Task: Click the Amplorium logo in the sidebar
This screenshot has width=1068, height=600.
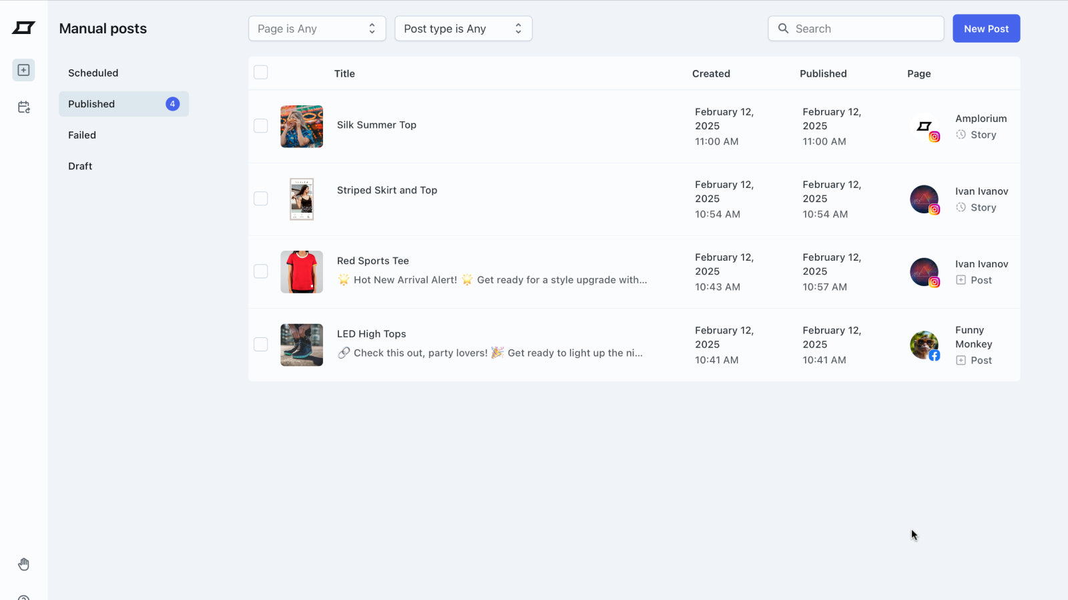Action: pos(23,28)
